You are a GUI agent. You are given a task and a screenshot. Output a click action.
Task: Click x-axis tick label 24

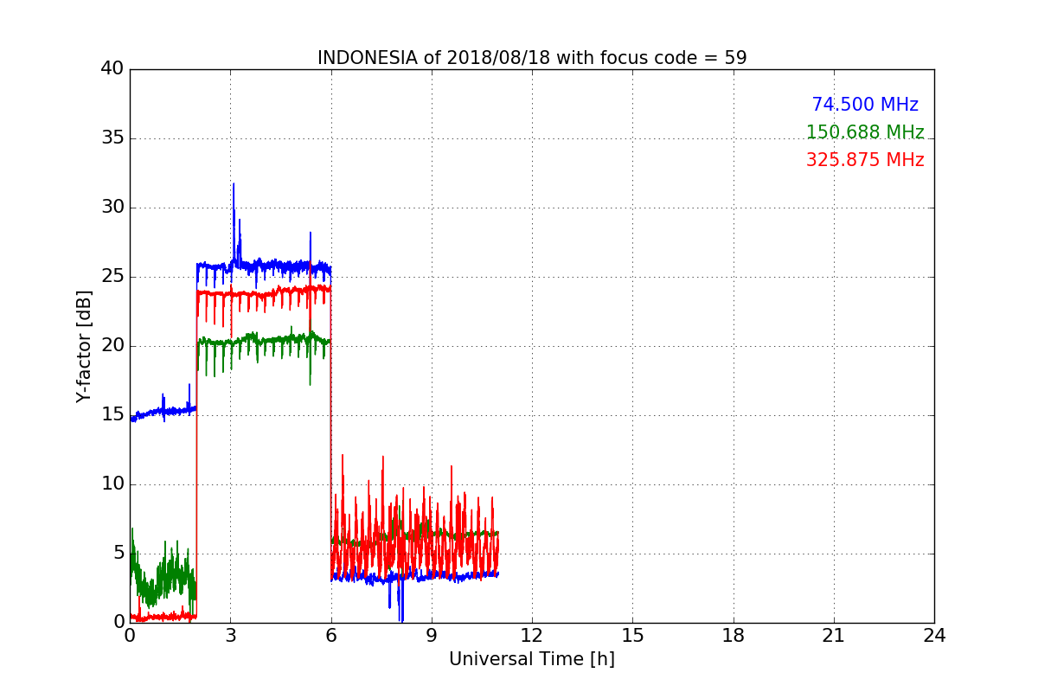click(x=934, y=636)
